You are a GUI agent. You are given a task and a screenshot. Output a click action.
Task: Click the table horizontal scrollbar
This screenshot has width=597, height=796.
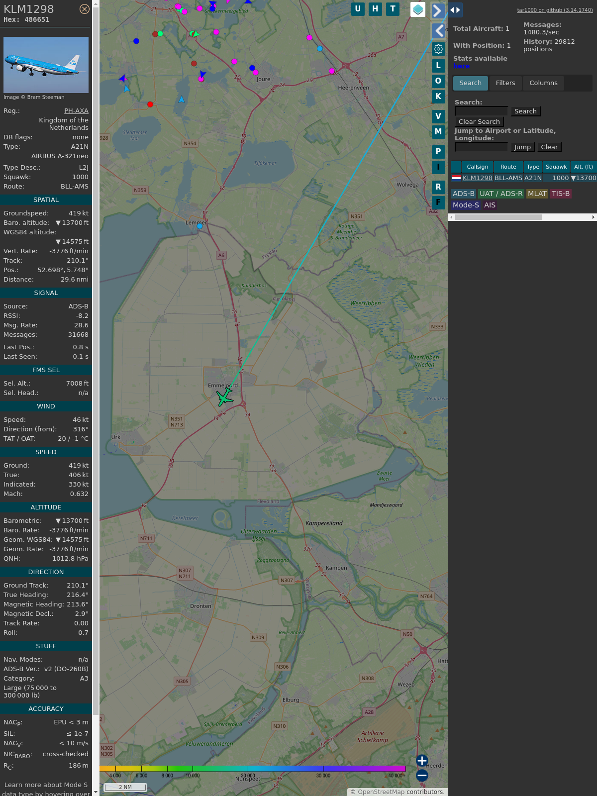point(498,217)
